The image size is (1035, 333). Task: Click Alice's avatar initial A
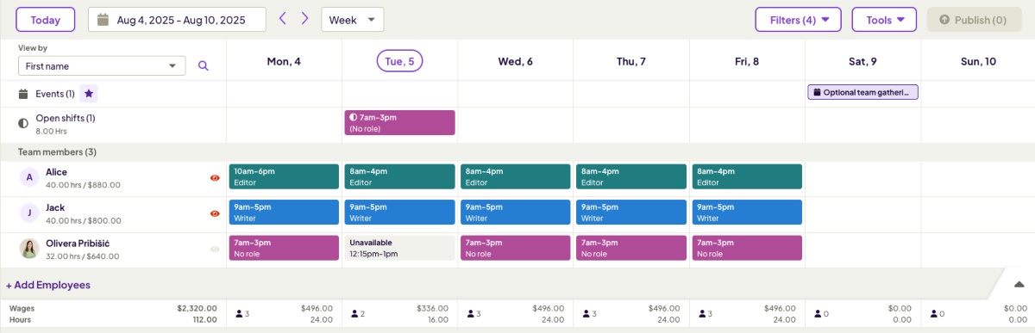pyautogui.click(x=30, y=177)
